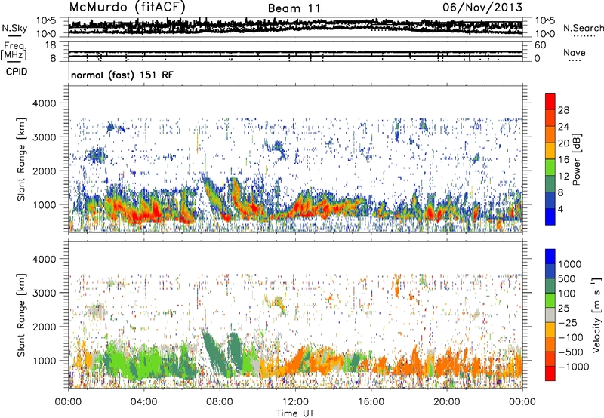Click the "16" Power colorbar label
Viewport: 604px width, 418px height.
click(563, 160)
